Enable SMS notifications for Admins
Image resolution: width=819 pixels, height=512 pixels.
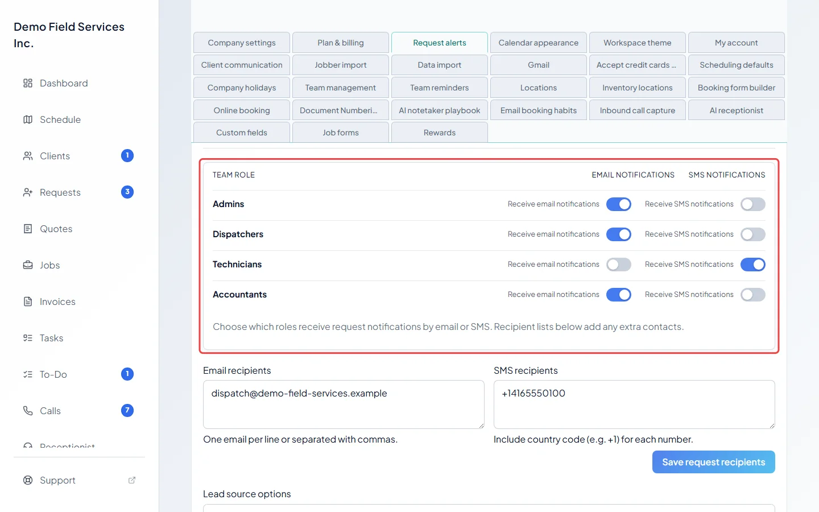pos(753,204)
